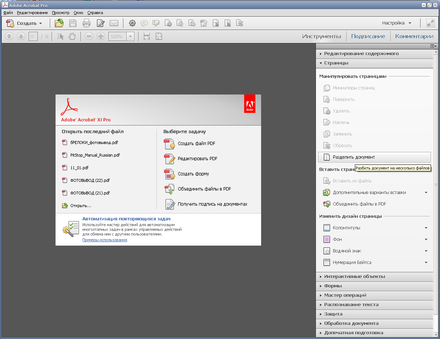Expand the Формы section

tap(375, 286)
